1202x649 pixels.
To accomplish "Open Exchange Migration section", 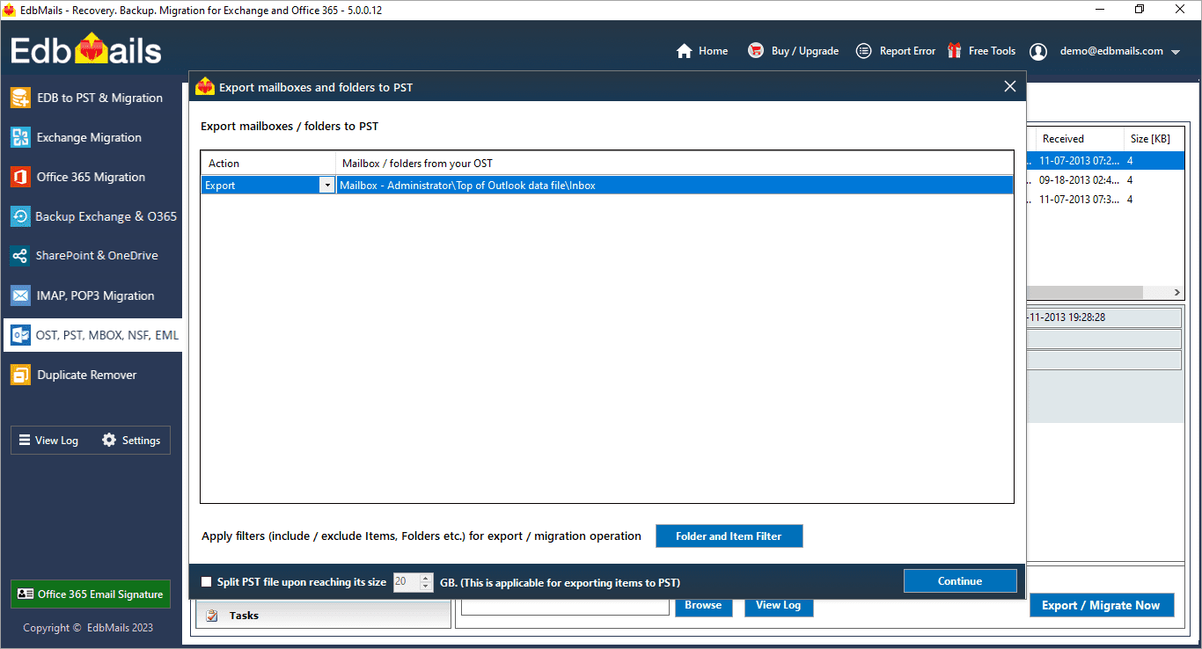I will coord(92,137).
